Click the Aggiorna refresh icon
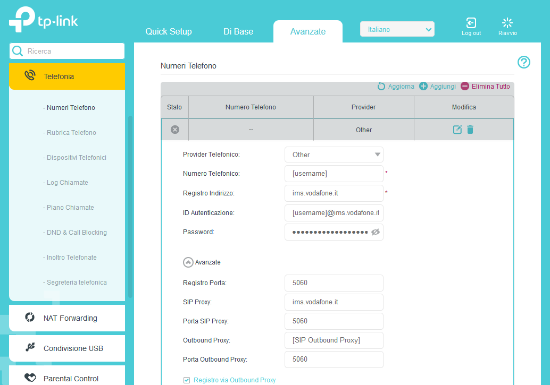Screen dimensions: 550x385 [381, 86]
